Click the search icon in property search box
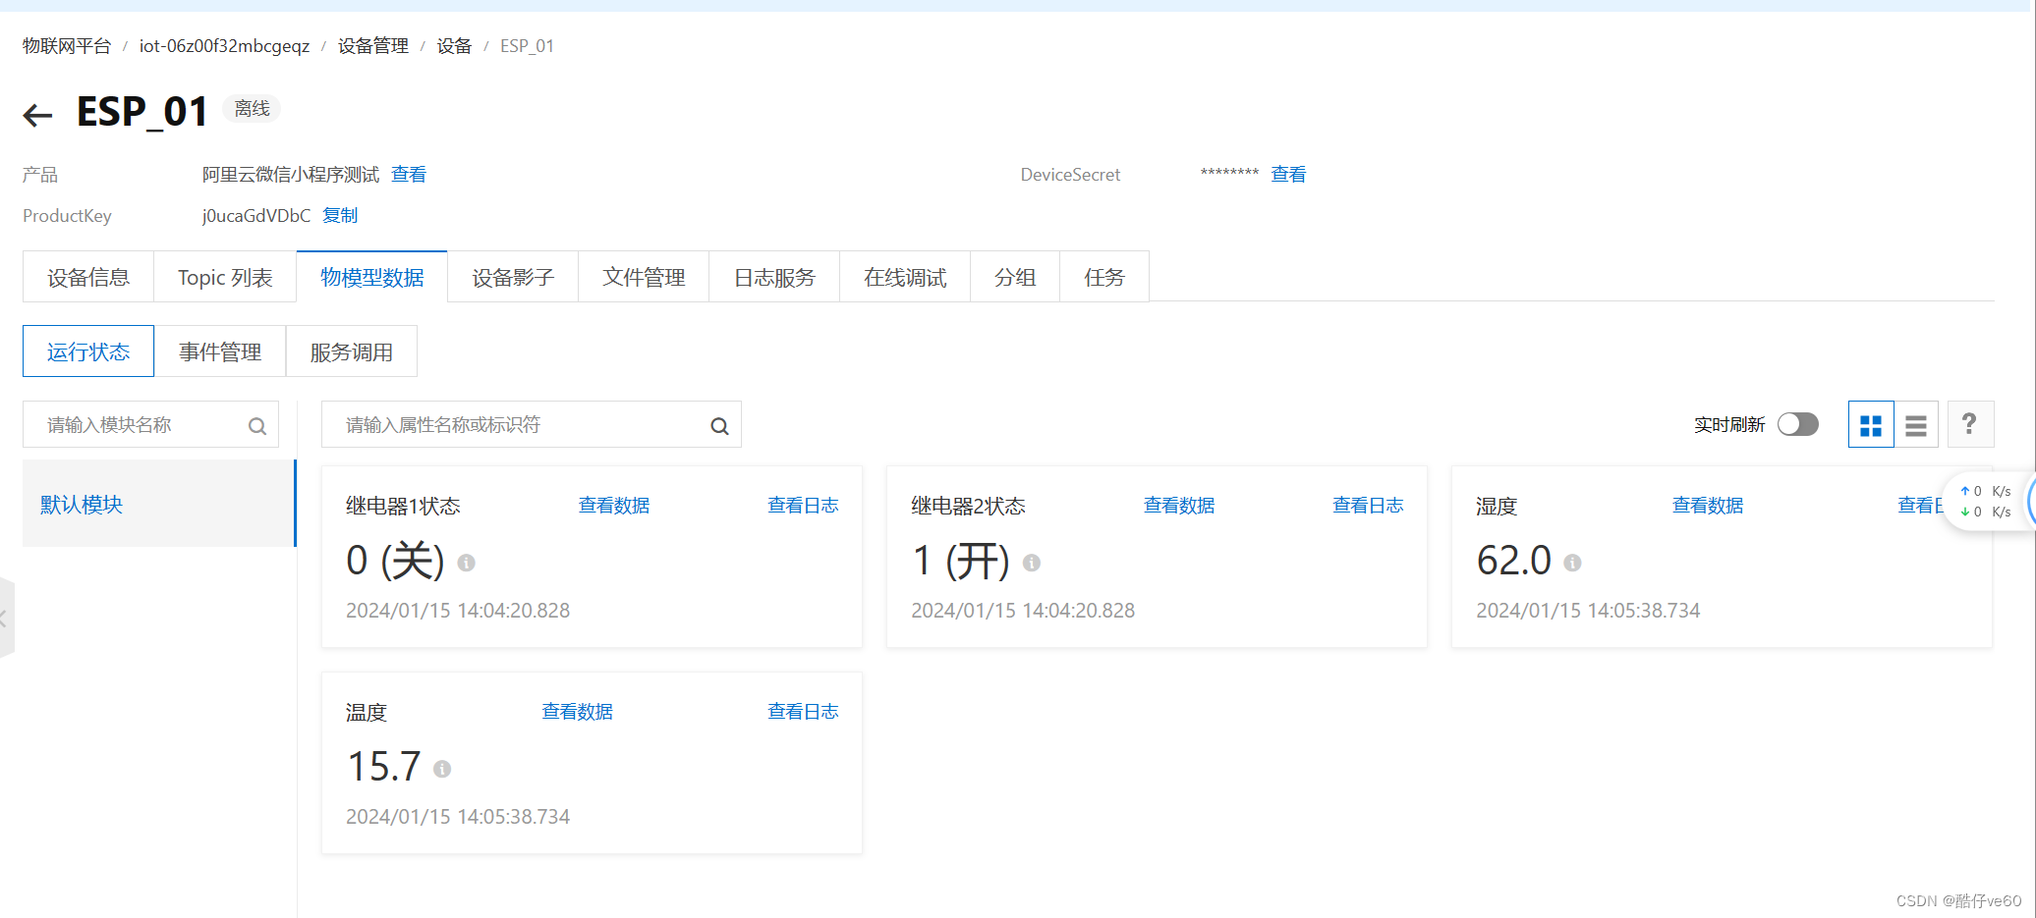 coord(718,425)
